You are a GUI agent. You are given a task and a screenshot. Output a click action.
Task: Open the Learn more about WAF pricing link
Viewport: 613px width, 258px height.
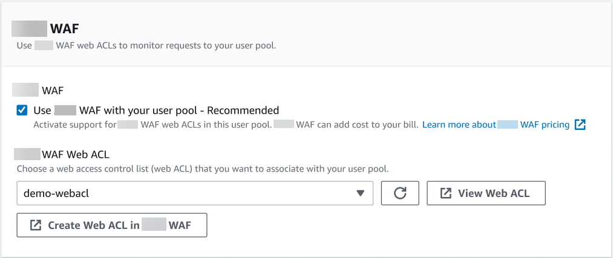pos(496,125)
